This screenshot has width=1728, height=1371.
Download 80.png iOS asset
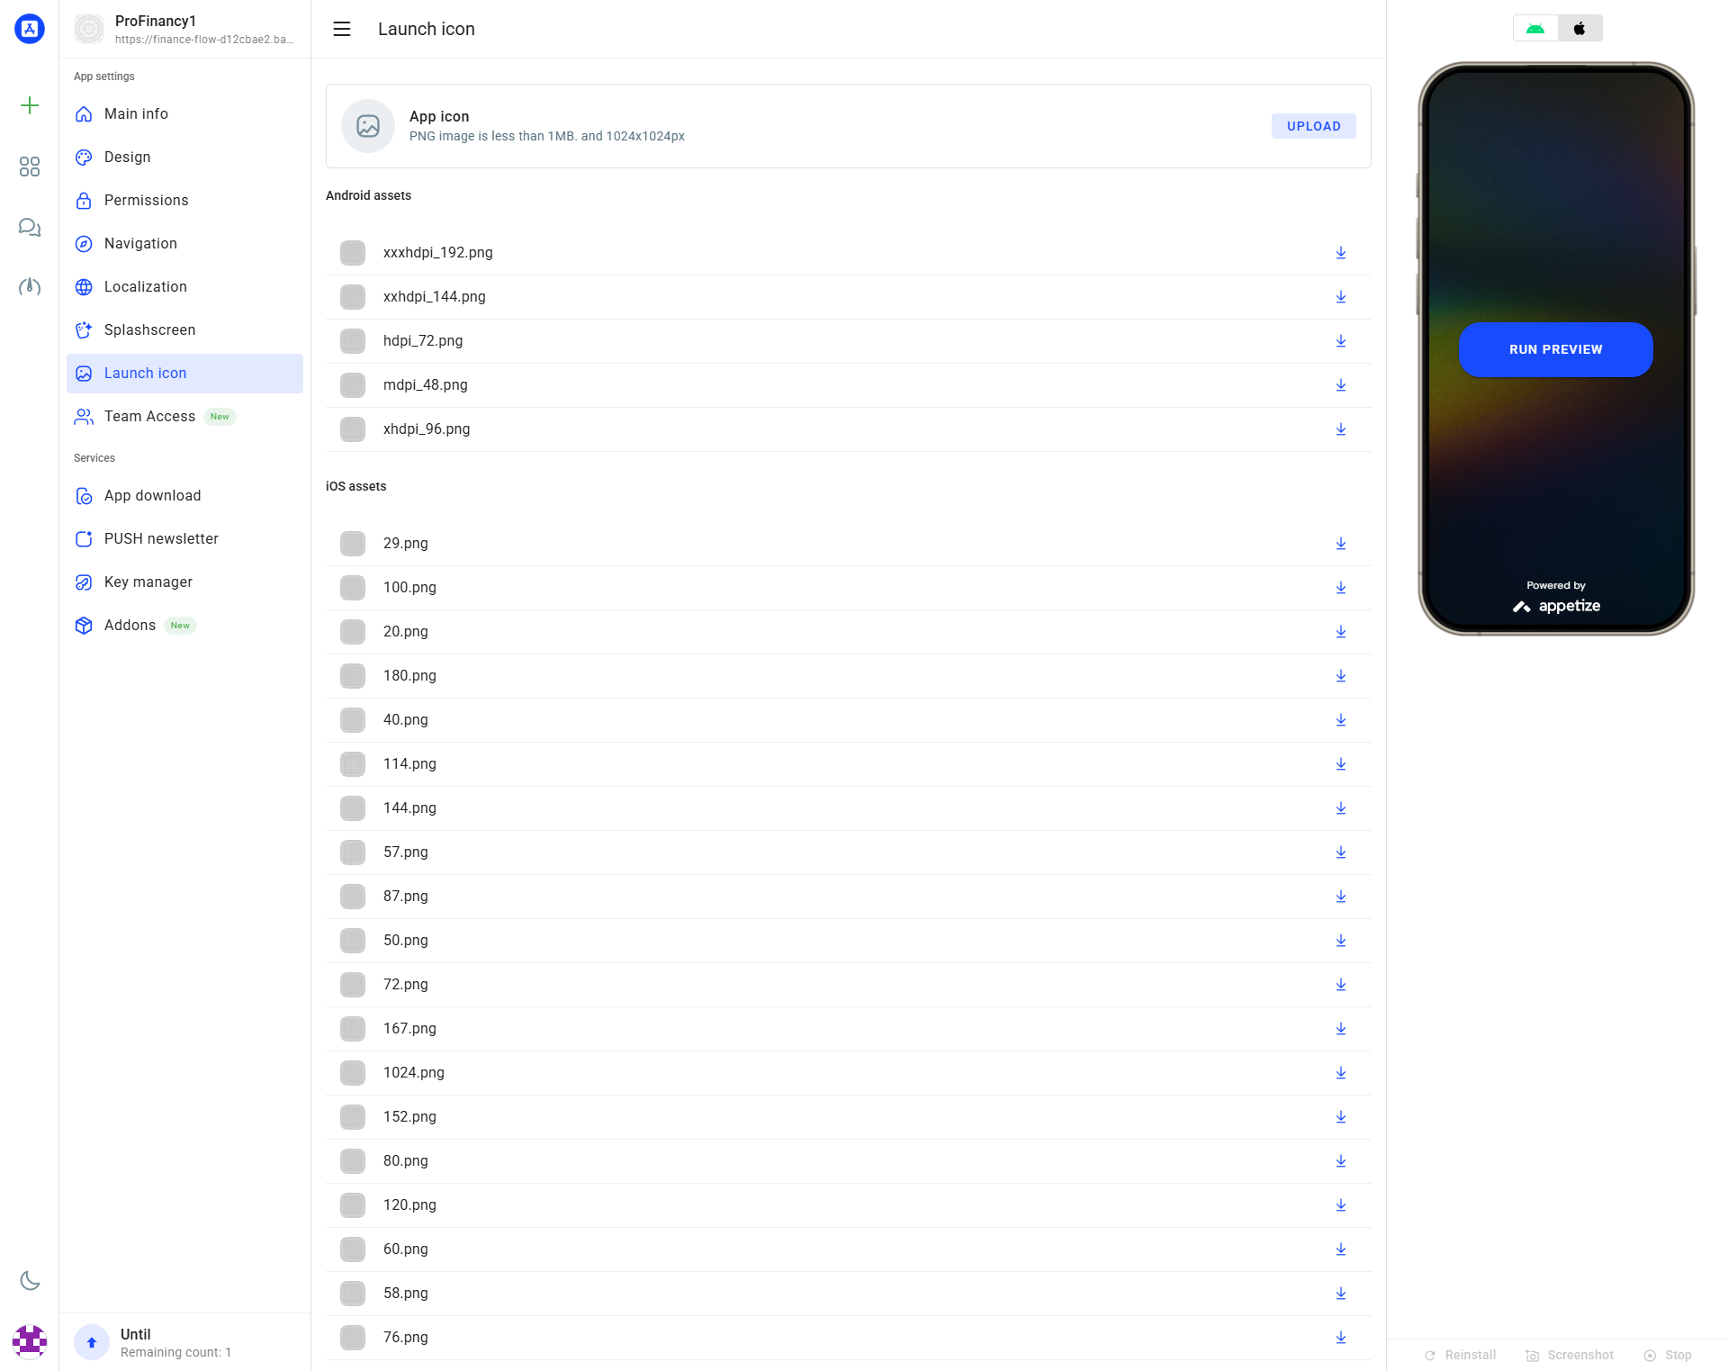click(x=1341, y=1161)
